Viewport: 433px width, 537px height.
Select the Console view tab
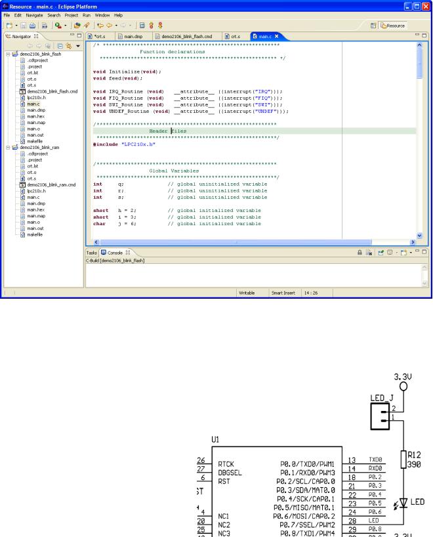click(x=115, y=253)
